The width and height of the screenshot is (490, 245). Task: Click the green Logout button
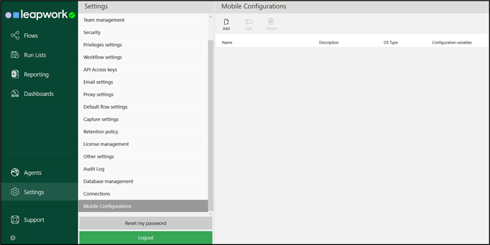pyautogui.click(x=146, y=238)
